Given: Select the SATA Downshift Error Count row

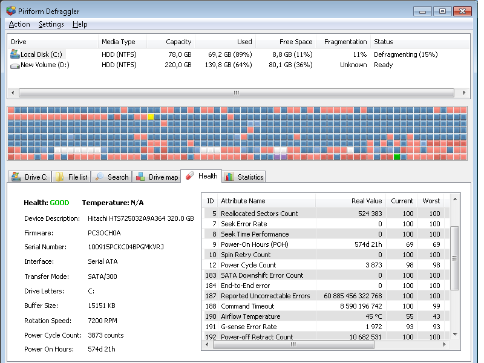Looking at the screenshot, I should click(x=326, y=275).
